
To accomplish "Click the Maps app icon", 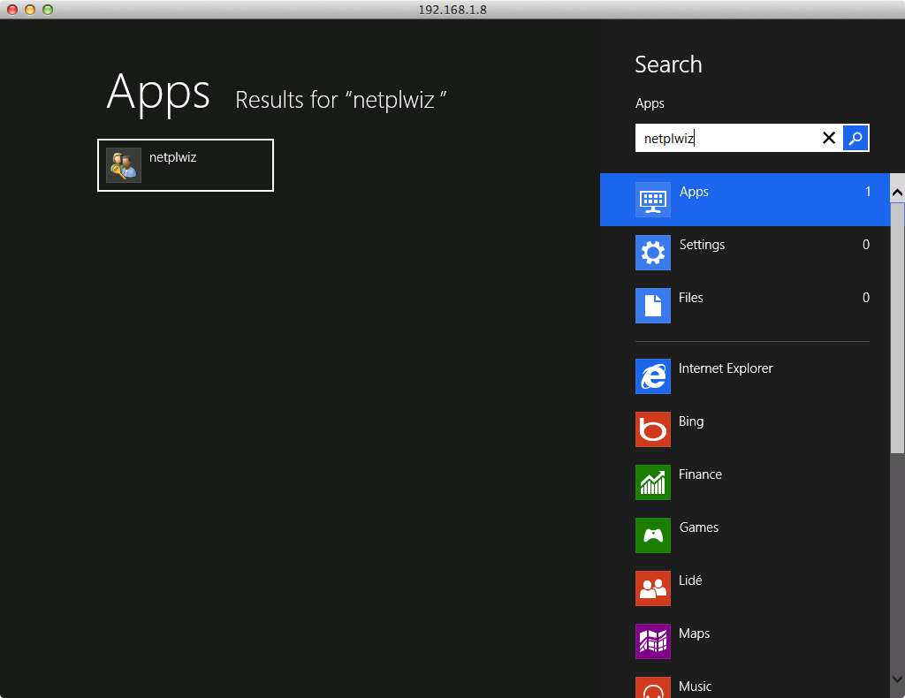I will pyautogui.click(x=653, y=641).
